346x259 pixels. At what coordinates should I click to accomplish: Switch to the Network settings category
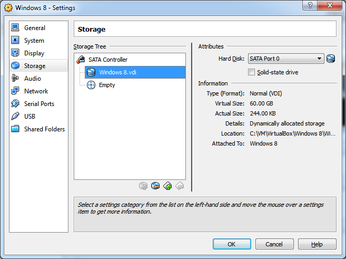(x=36, y=91)
